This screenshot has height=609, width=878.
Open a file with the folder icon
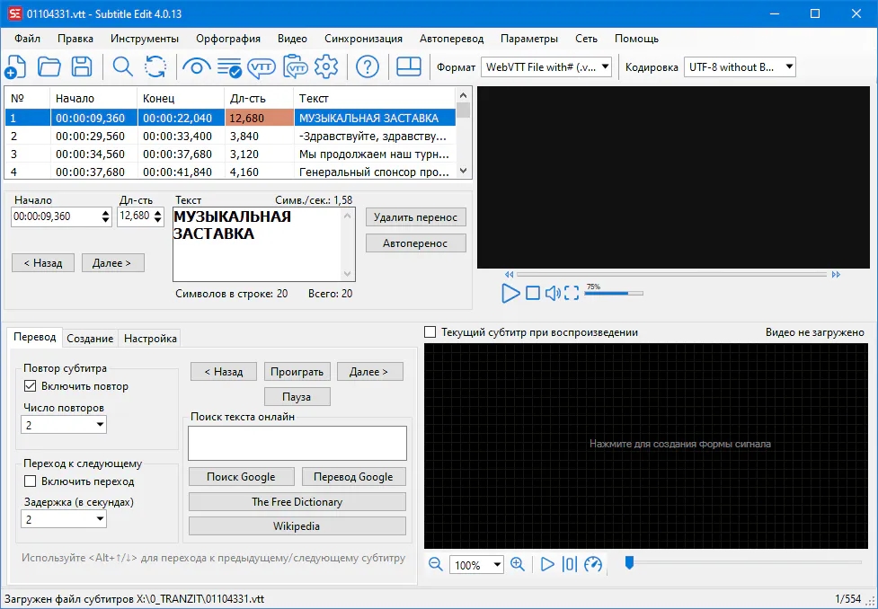pyautogui.click(x=49, y=66)
